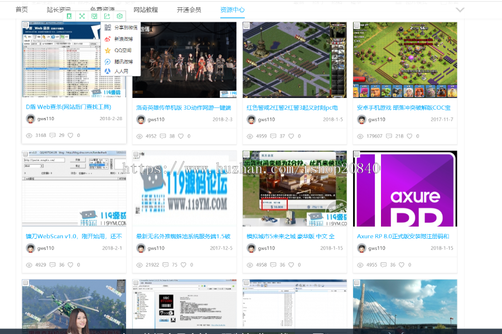This screenshot has height=334, width=502.
Task: Click the green bookmark icon in floating toolbar
Action: click(69, 16)
